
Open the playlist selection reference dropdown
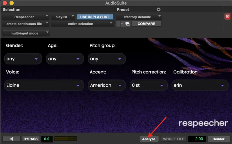(x=63, y=17)
